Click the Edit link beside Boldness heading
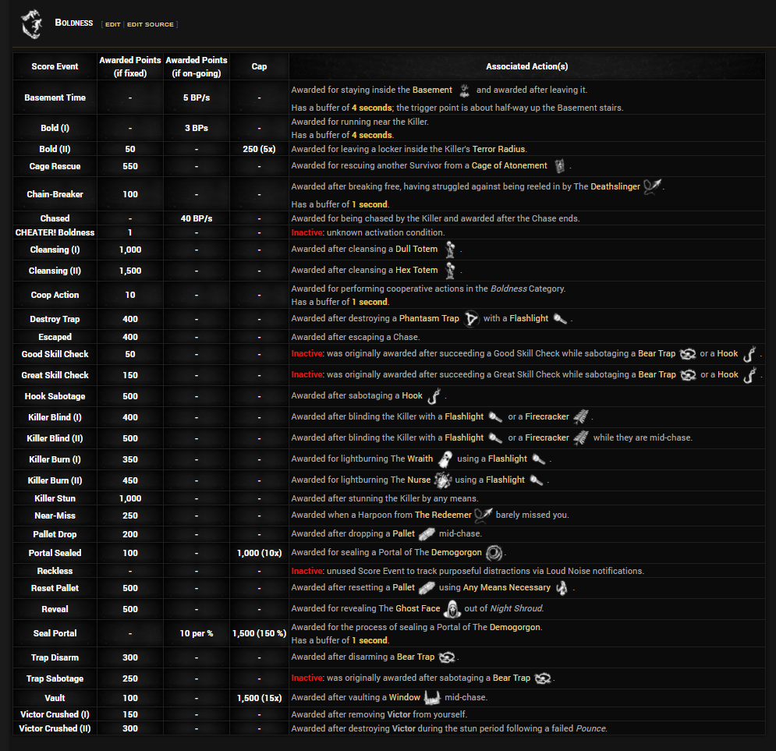Image resolution: width=776 pixels, height=751 pixels. pyautogui.click(x=113, y=24)
